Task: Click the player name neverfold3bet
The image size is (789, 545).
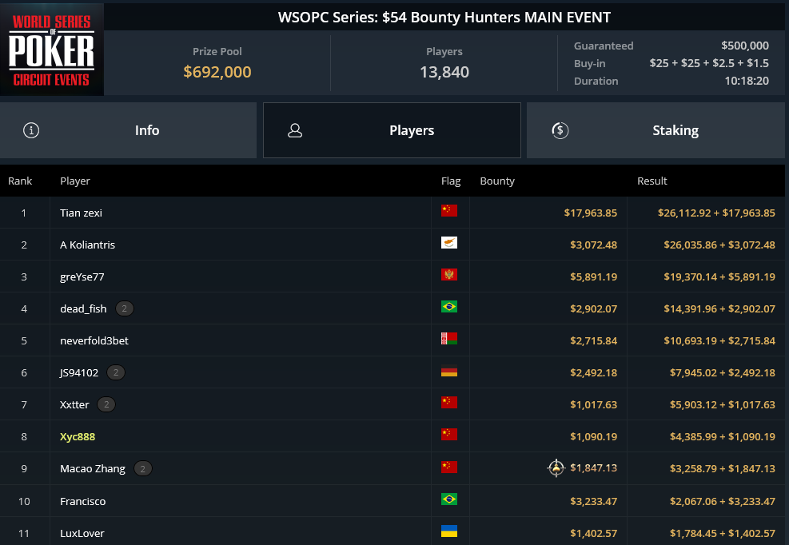Action: (x=94, y=340)
